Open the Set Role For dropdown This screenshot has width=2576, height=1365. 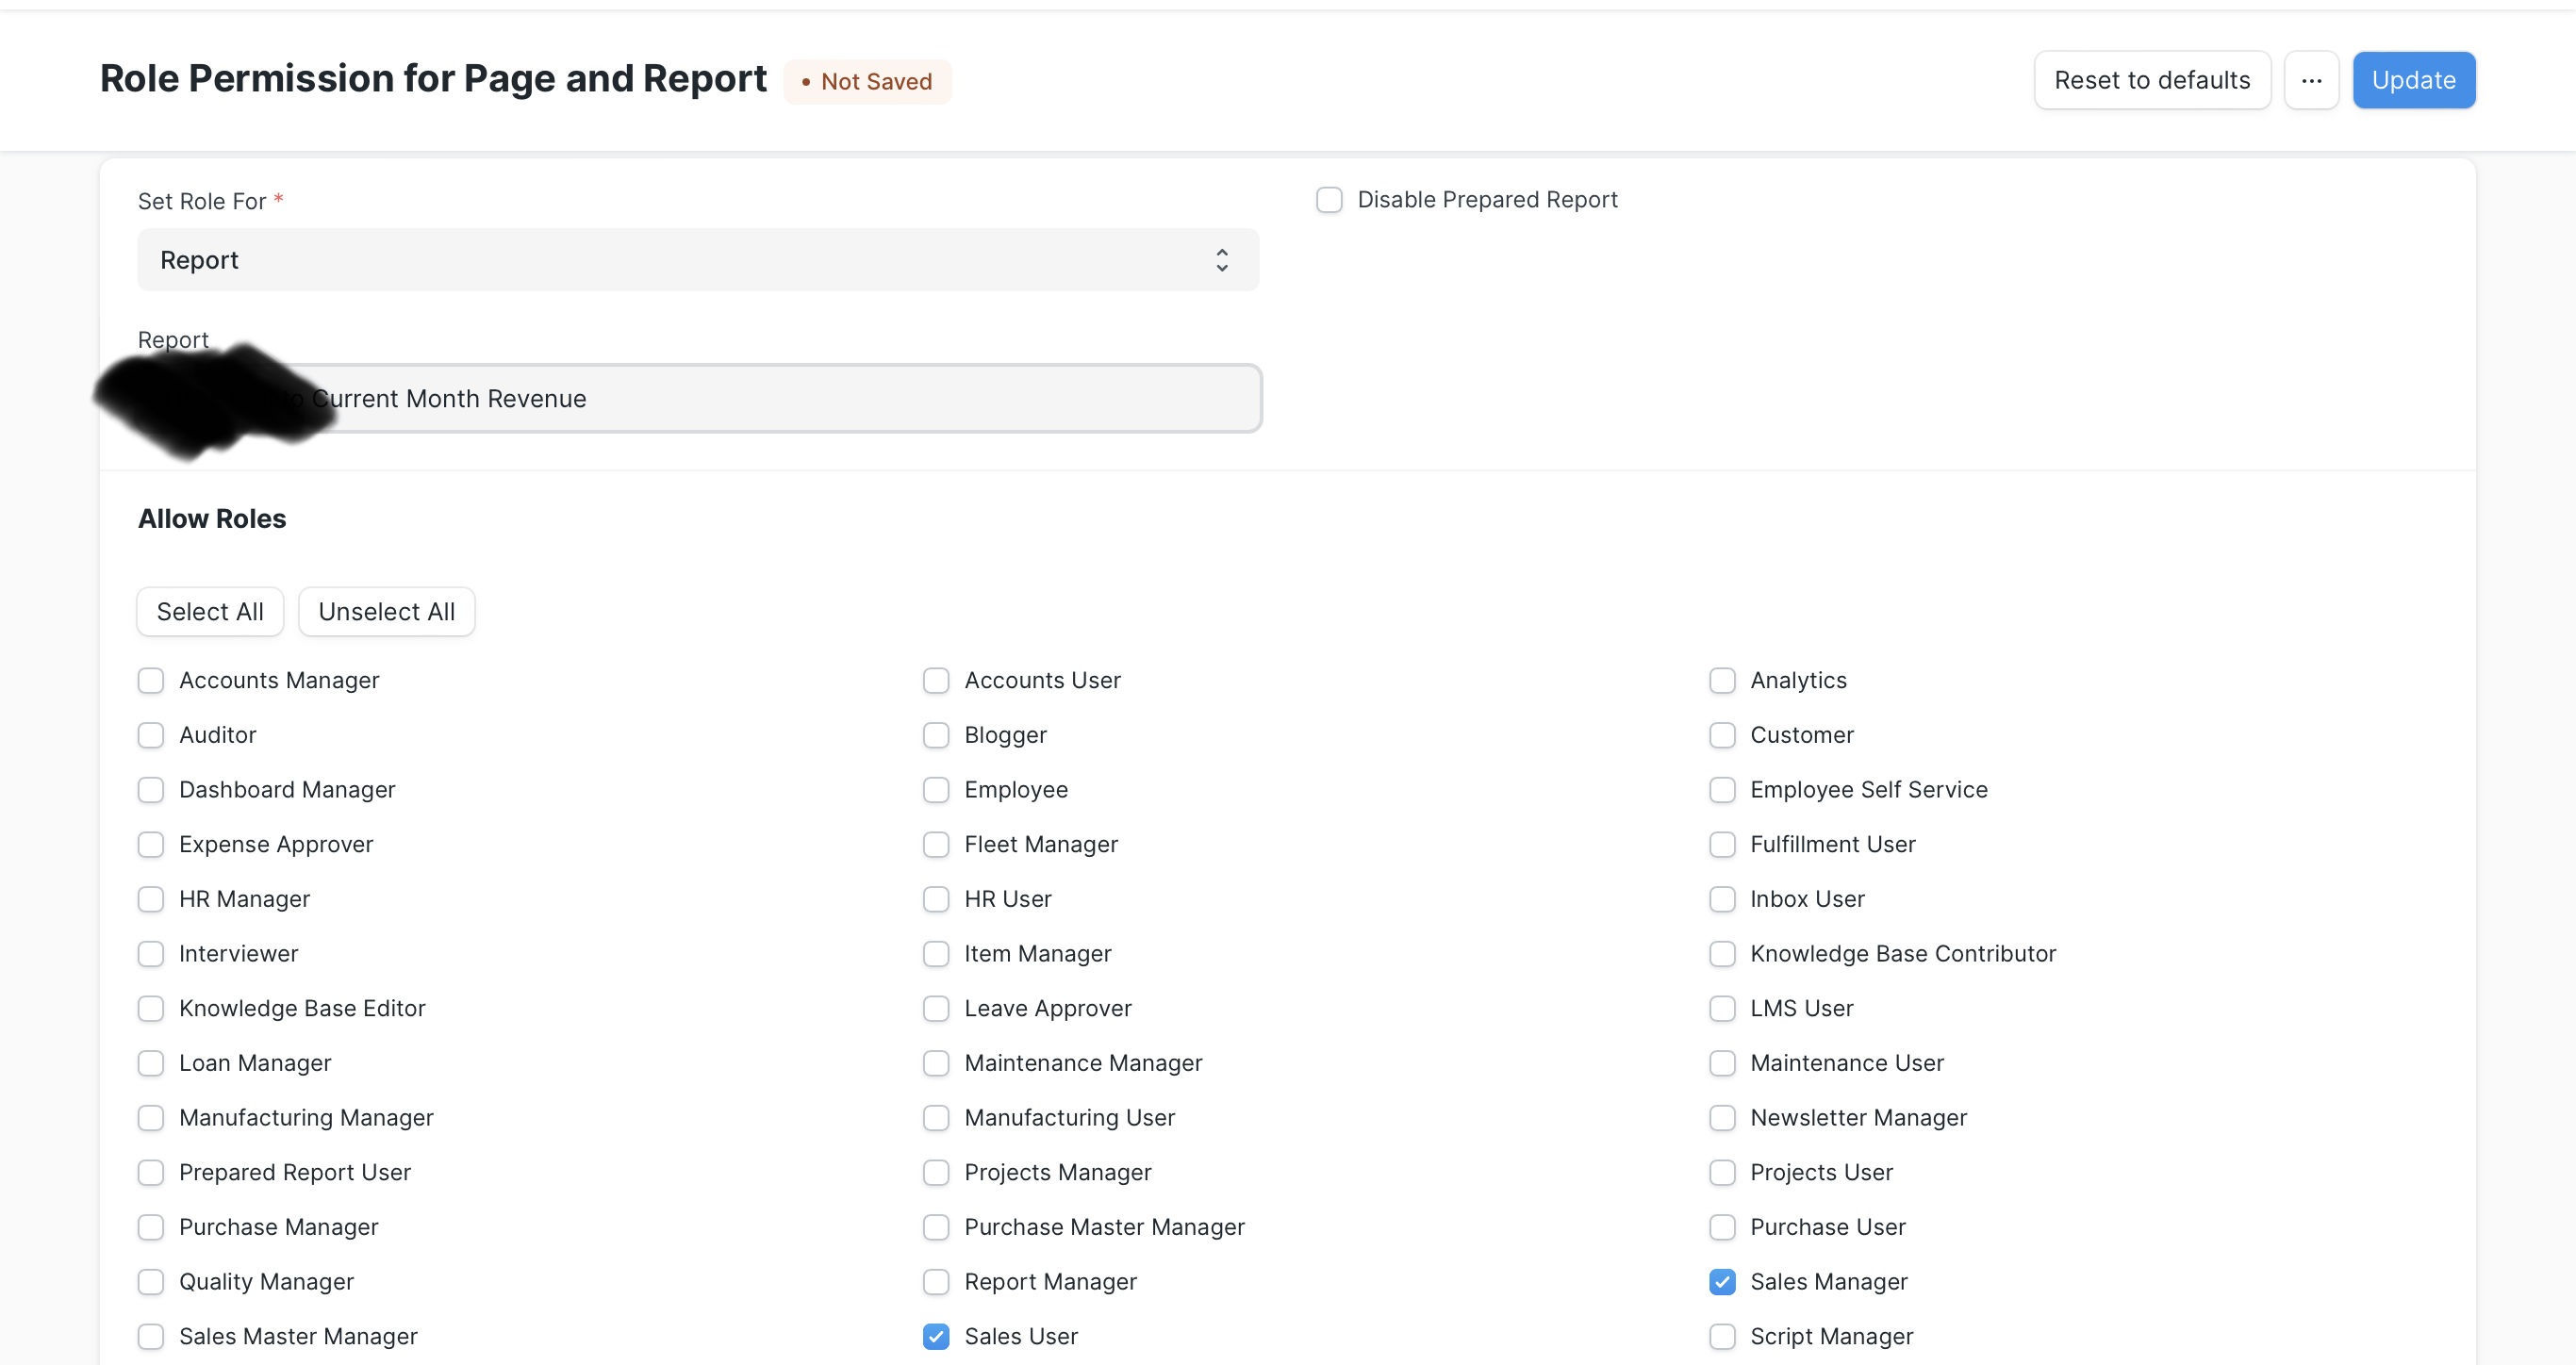(697, 260)
